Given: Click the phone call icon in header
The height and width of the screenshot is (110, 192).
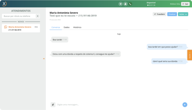Looking at the screenshot, I should [130, 4].
